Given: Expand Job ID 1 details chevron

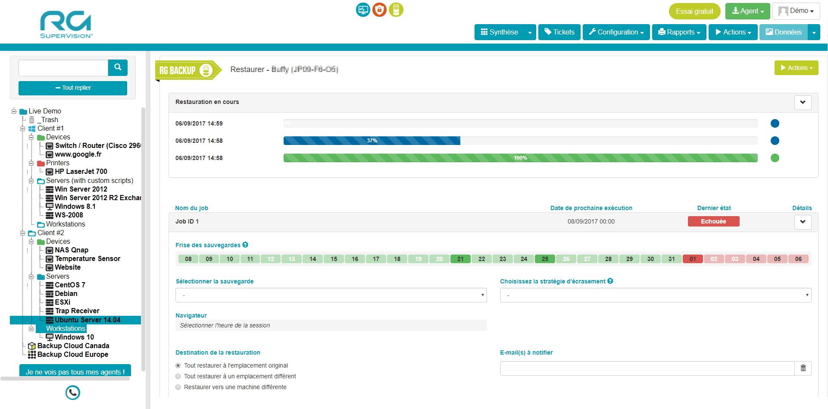Looking at the screenshot, I should pos(803,222).
